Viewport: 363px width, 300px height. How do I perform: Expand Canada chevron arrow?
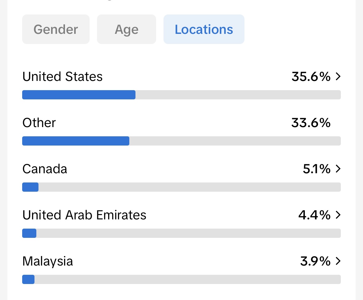[x=338, y=169]
